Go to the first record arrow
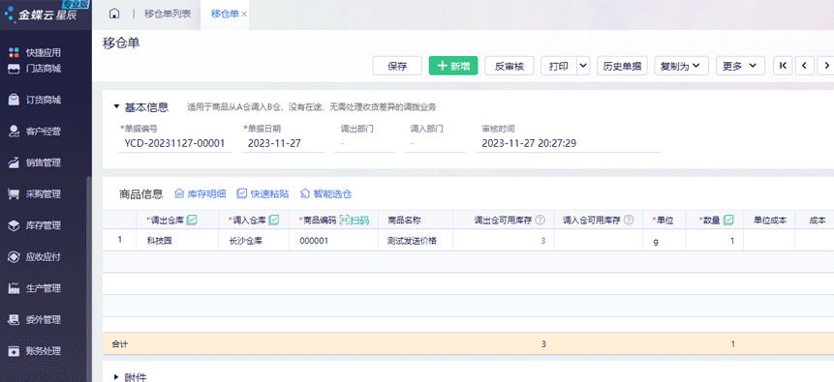 pos(783,66)
